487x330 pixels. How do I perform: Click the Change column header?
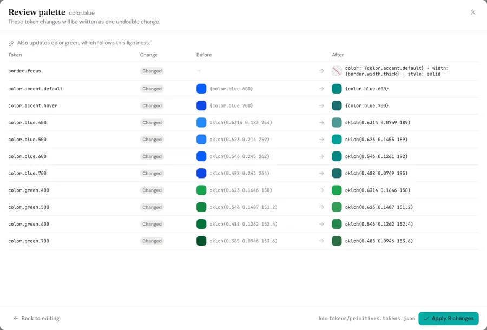click(x=149, y=55)
